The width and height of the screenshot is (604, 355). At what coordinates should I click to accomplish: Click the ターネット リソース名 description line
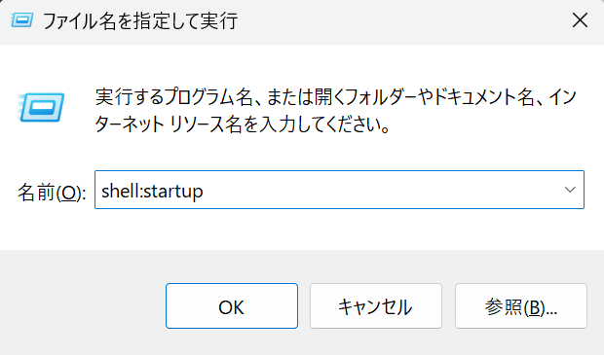point(243,124)
